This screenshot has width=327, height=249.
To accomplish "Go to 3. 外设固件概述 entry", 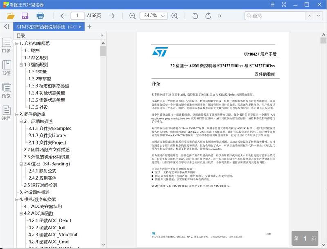I will click(x=35, y=192).
